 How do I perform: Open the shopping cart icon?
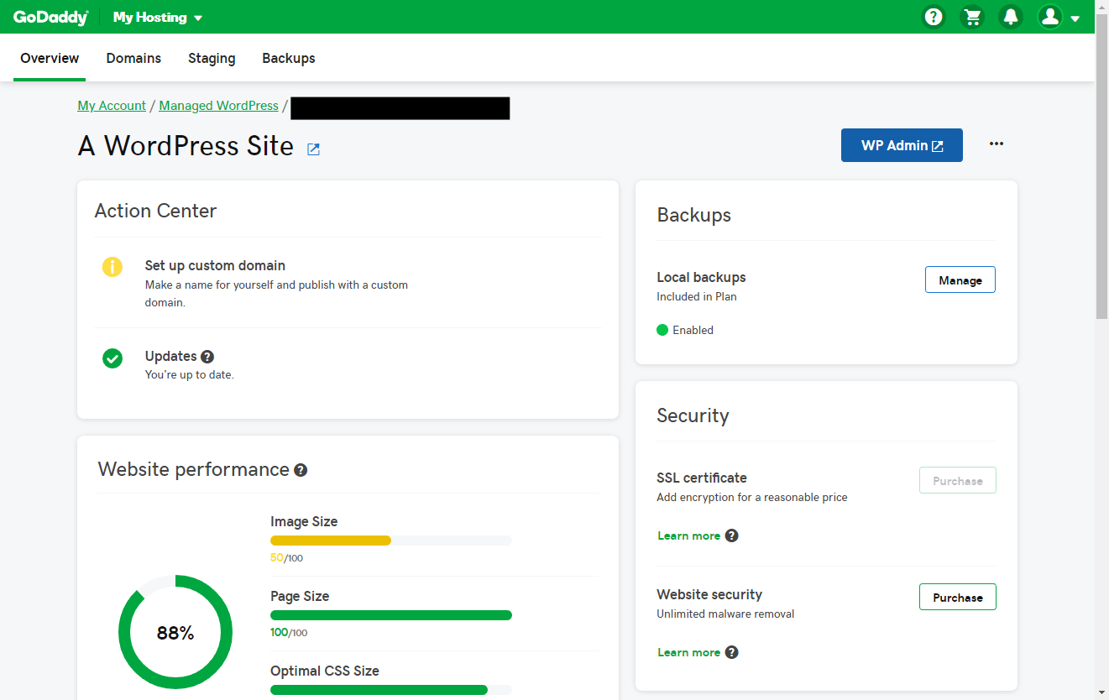point(971,16)
